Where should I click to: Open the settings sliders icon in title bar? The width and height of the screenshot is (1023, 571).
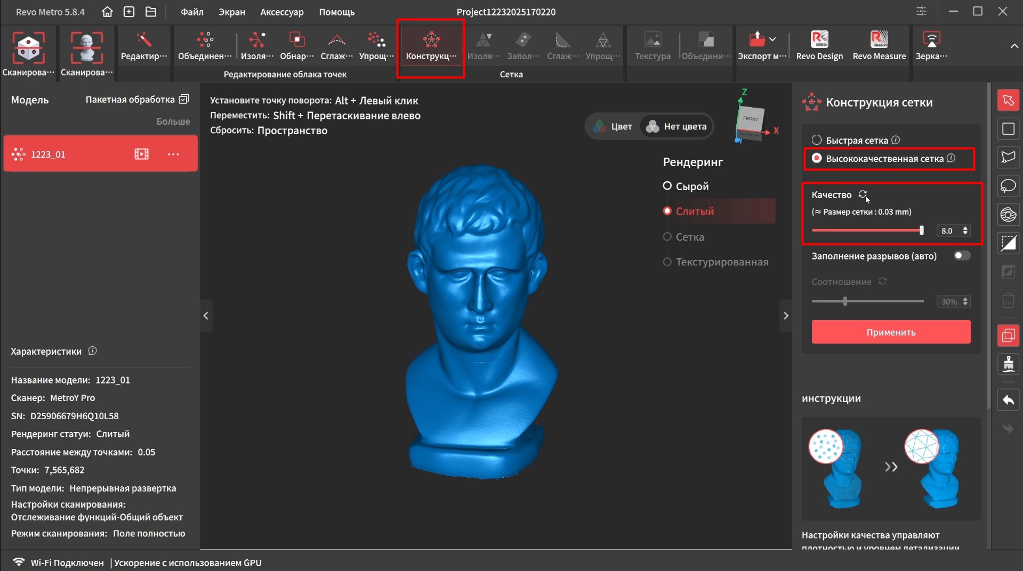point(921,11)
